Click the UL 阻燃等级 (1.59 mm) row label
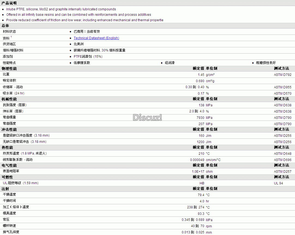The image size is (295, 235). [21, 183]
